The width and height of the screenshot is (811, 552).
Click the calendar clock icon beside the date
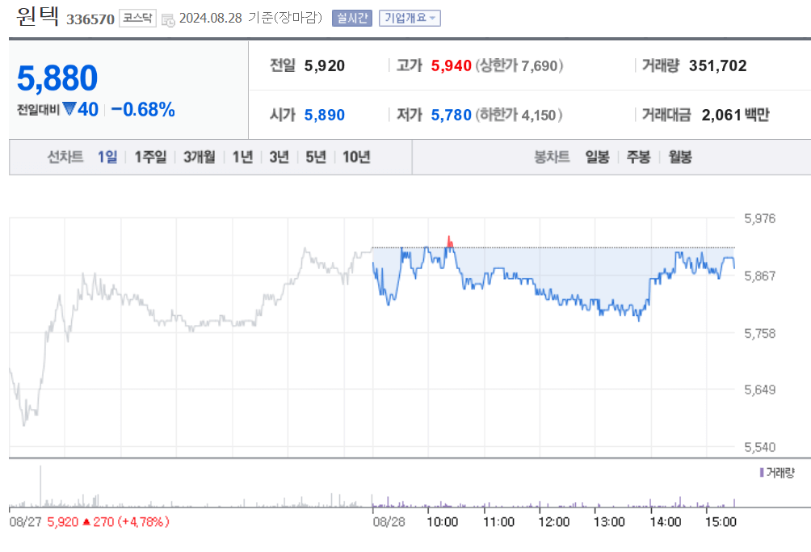(x=168, y=20)
